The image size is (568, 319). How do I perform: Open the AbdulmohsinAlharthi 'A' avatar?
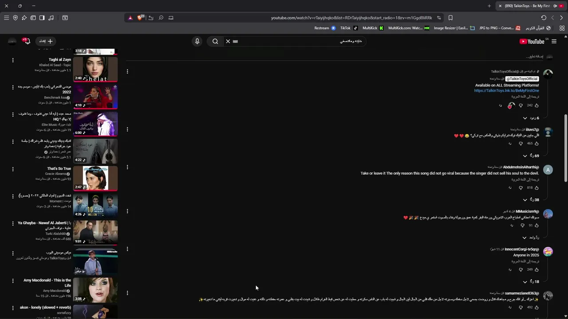tap(548, 170)
